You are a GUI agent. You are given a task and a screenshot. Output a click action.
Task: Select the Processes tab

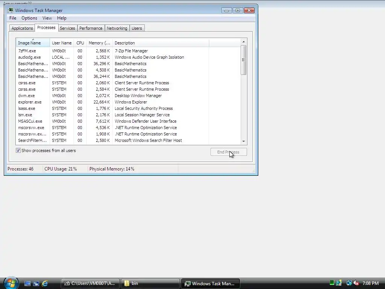click(x=46, y=27)
